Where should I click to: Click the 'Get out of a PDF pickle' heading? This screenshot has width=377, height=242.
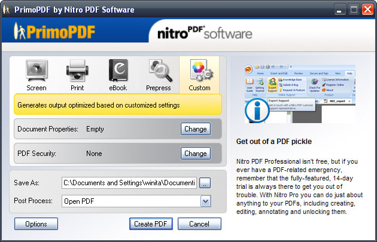pyautogui.click(x=274, y=142)
